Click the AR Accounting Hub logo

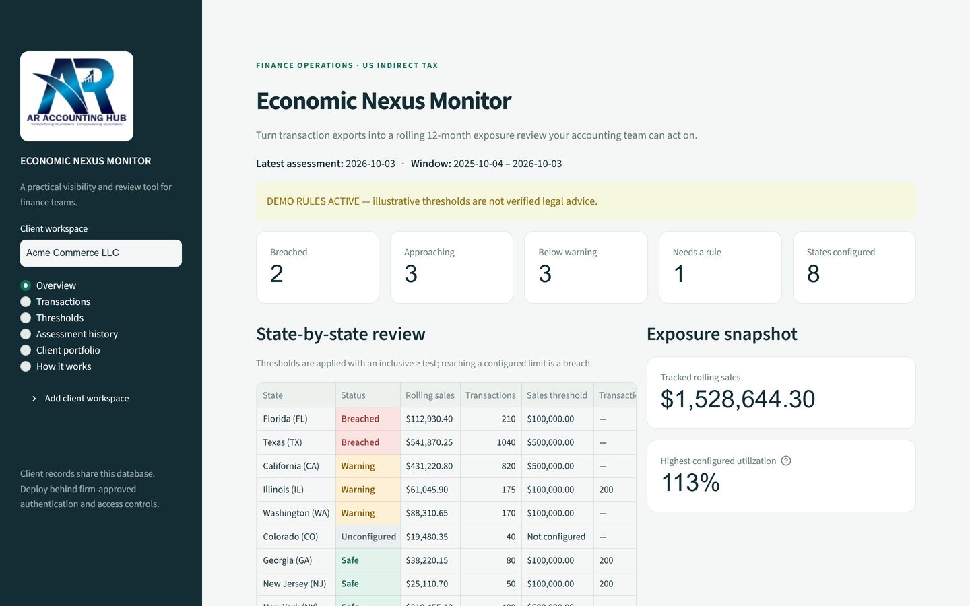pyautogui.click(x=77, y=96)
